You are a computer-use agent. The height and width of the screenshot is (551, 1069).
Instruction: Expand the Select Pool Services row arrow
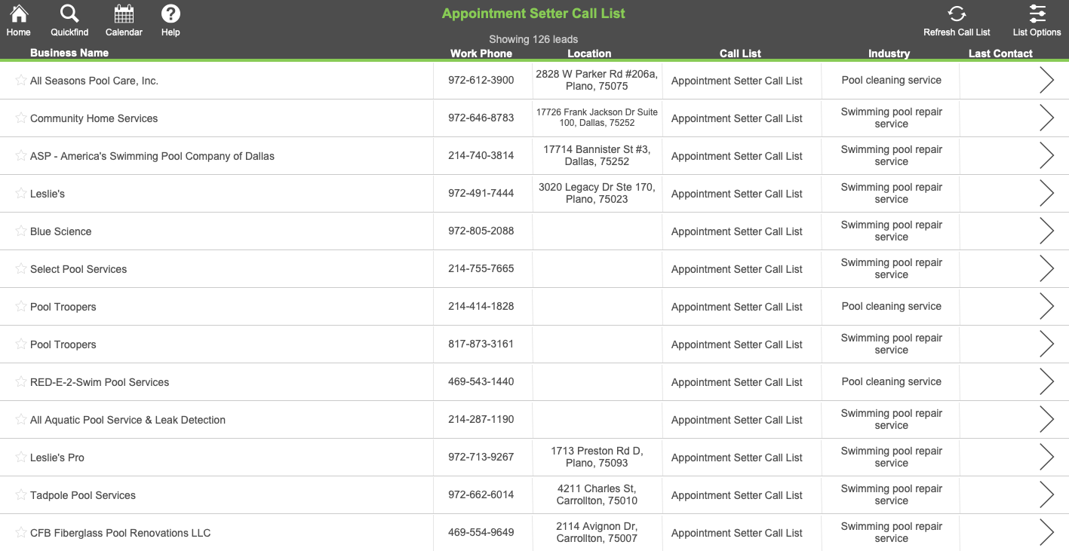tap(1046, 268)
